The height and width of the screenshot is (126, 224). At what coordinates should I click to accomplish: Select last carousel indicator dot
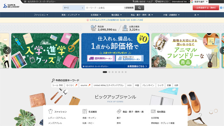[126, 72]
